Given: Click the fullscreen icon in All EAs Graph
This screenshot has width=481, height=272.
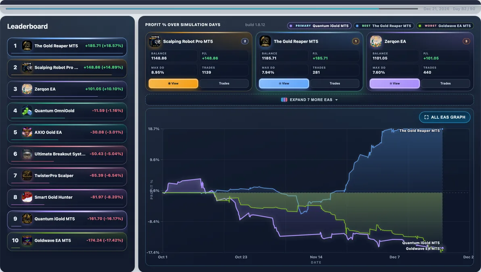Looking at the screenshot, I should (427, 117).
